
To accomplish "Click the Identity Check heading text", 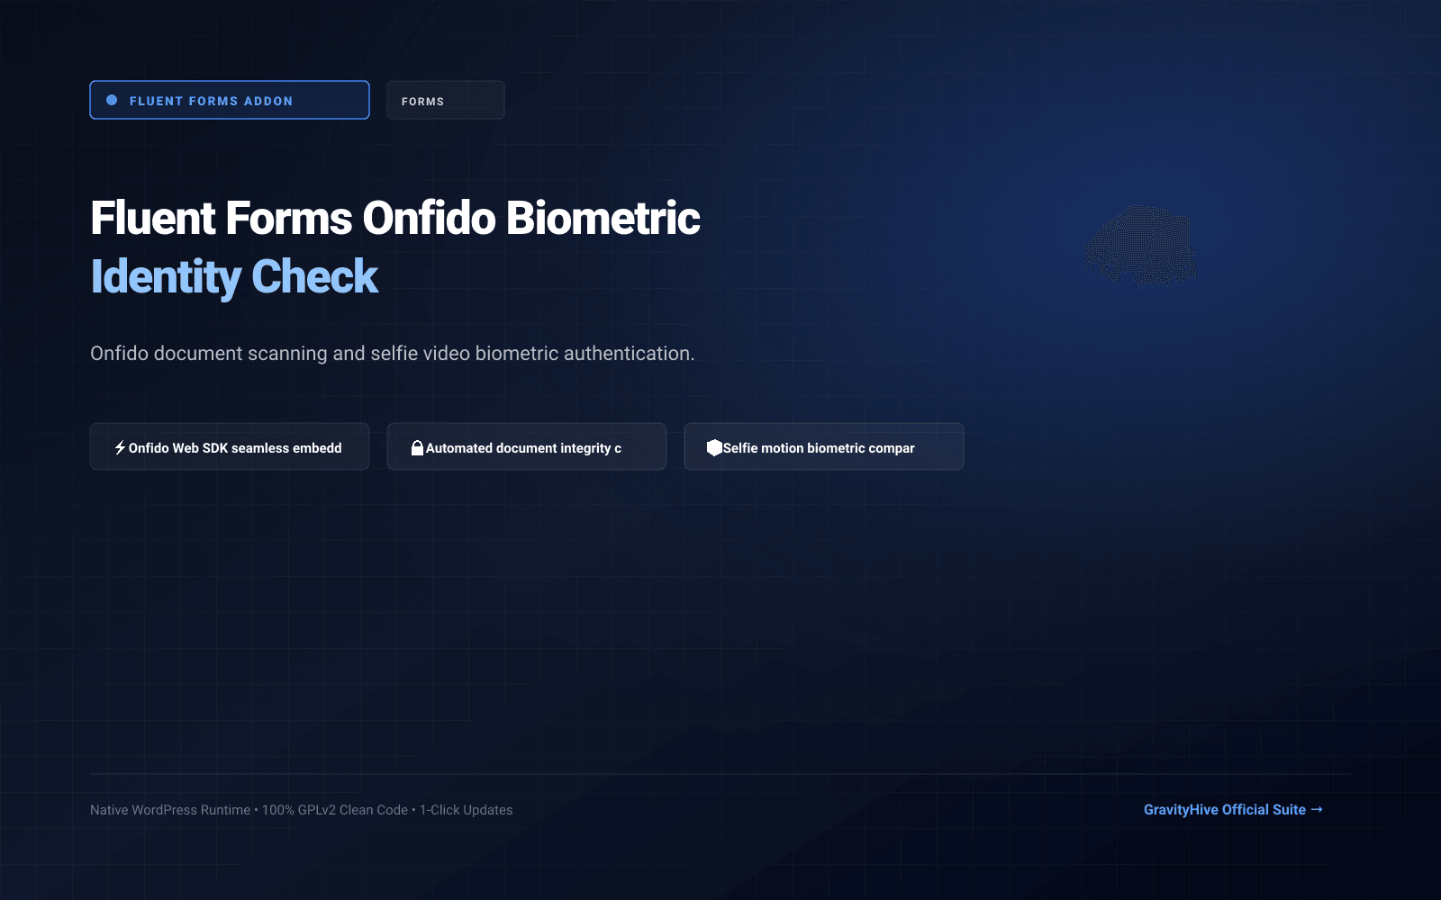I will (234, 277).
